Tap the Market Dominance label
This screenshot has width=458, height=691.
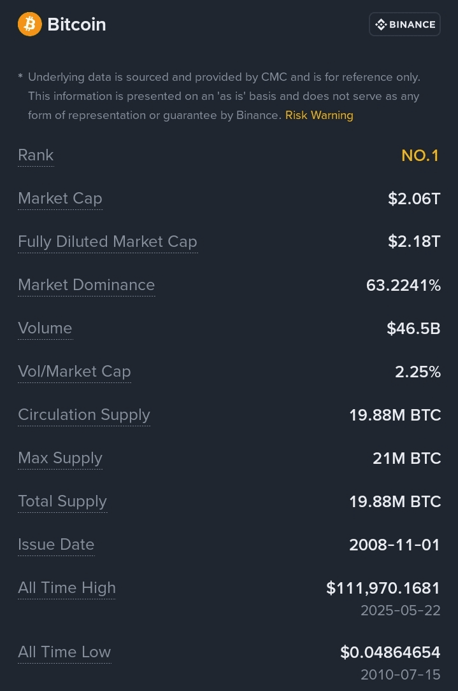(x=87, y=285)
